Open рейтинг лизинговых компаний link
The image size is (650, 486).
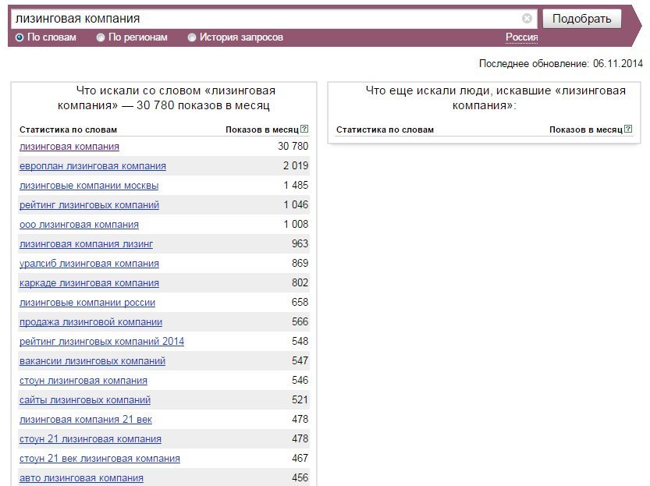89,204
